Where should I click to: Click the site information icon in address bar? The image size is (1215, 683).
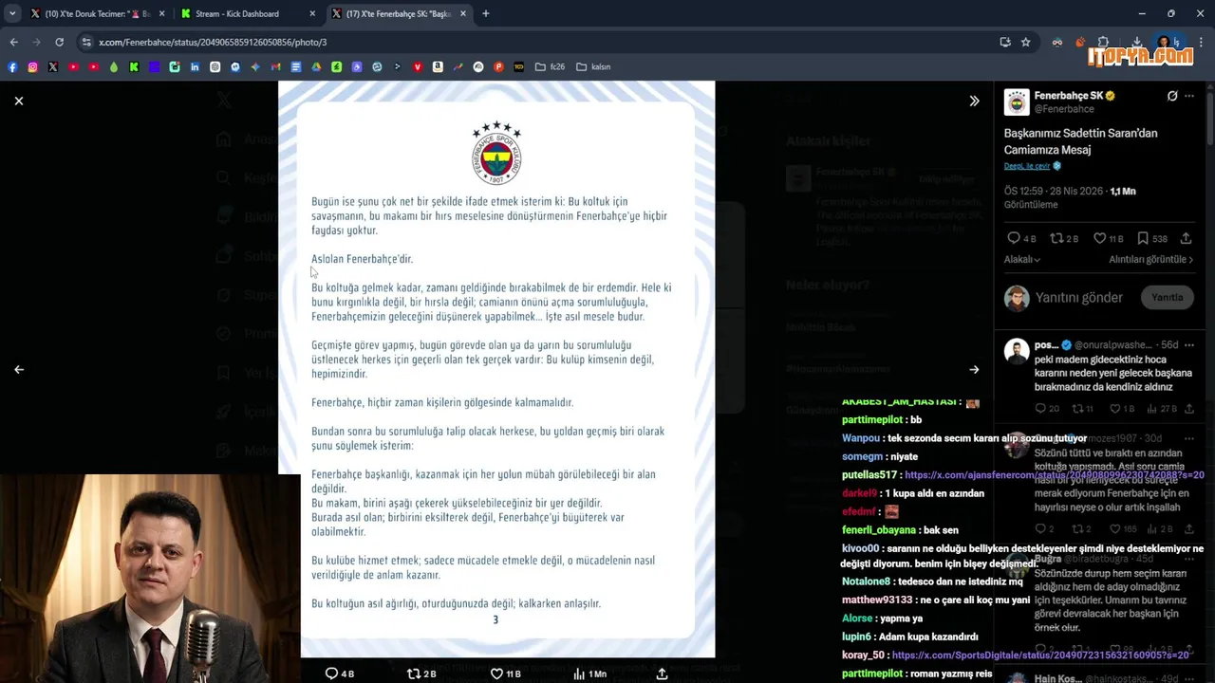pos(86,42)
